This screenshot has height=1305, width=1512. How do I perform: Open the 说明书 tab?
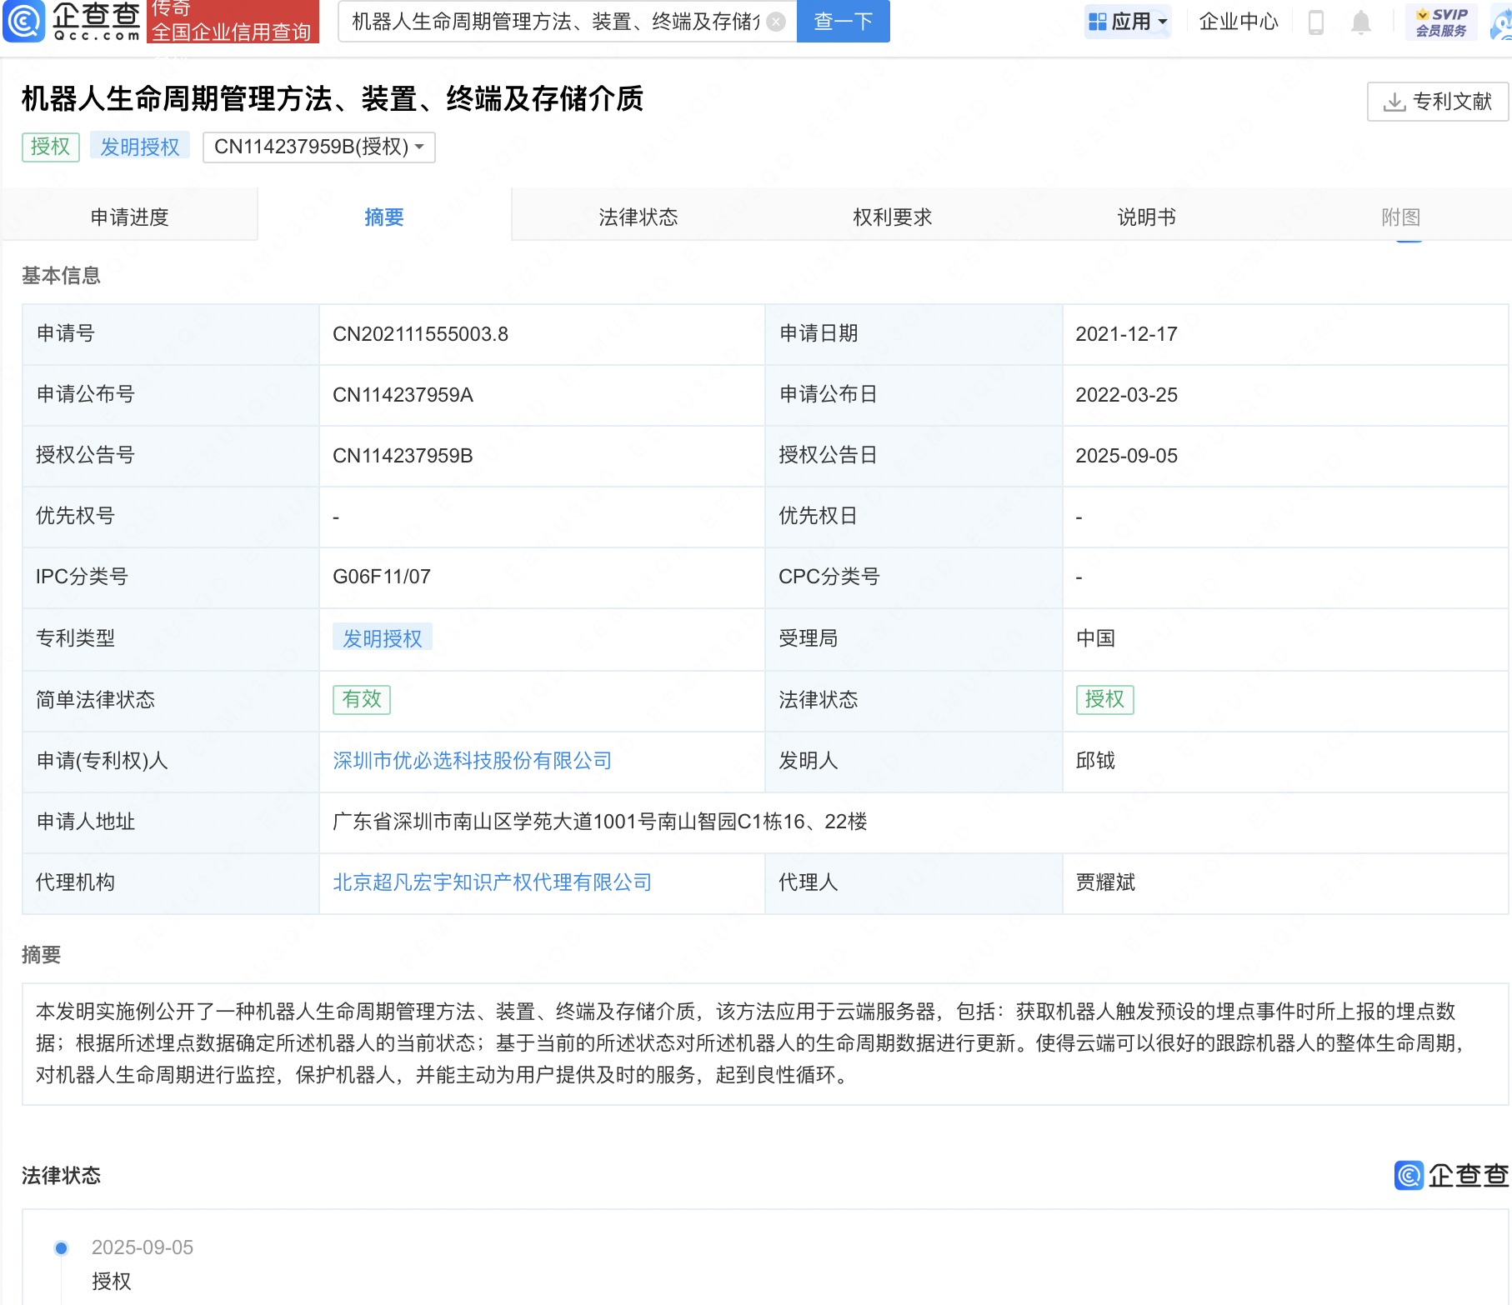pyautogui.click(x=1146, y=217)
